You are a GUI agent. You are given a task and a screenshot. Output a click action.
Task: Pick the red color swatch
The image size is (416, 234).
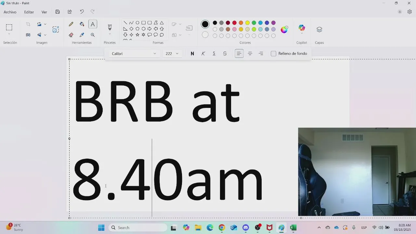234,23
